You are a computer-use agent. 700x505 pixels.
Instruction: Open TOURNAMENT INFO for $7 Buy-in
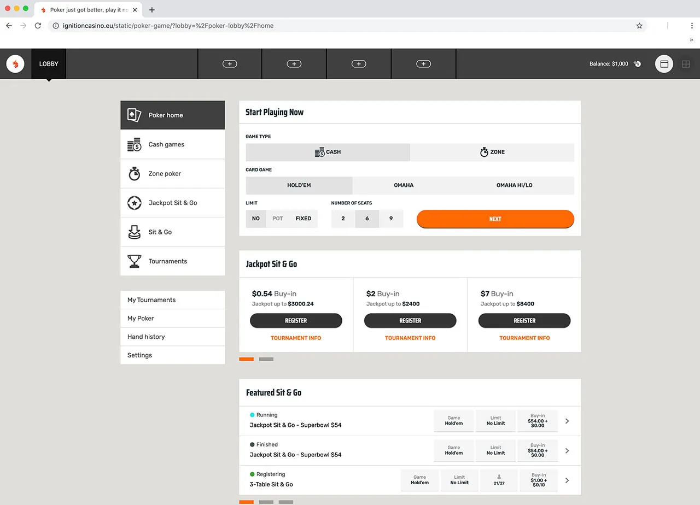click(524, 338)
